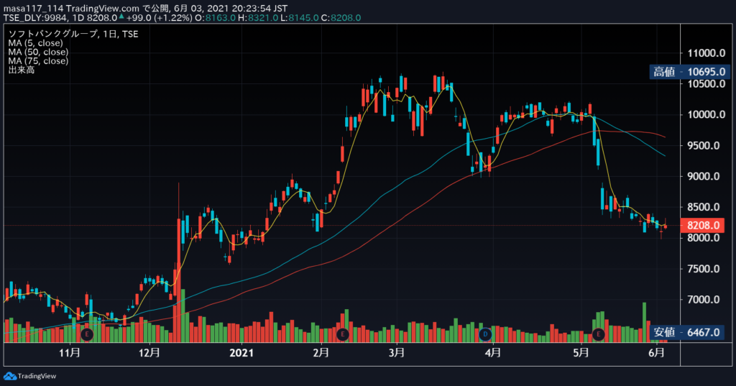Viewport: 736px width, 386px height.
Task: Click the masa117_114 publisher text in header
Action: point(33,9)
